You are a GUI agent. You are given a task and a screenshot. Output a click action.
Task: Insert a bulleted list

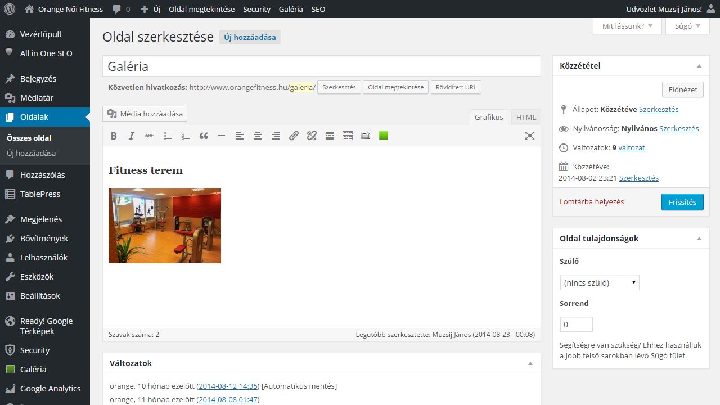coord(168,136)
